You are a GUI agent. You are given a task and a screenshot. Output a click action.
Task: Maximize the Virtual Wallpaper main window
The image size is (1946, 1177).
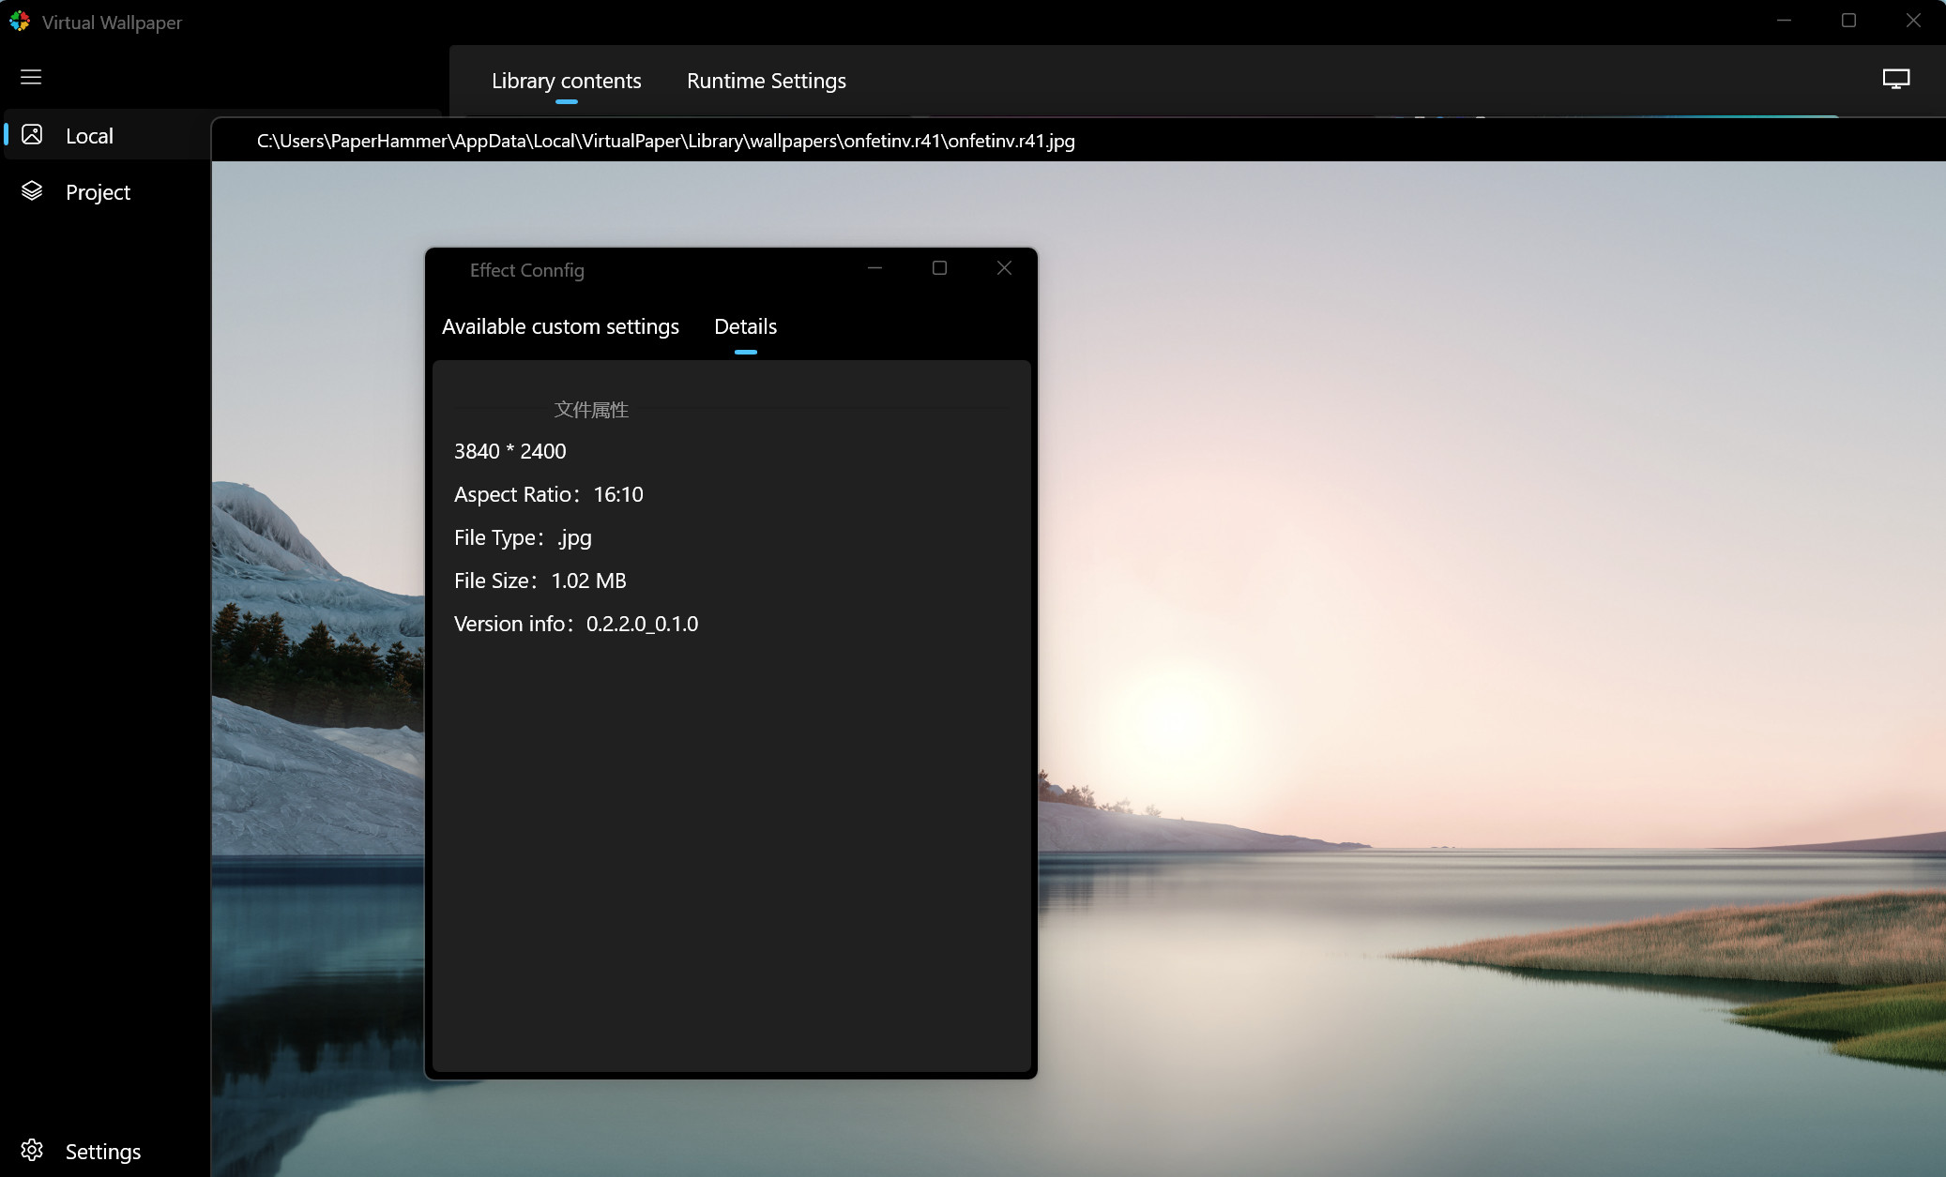click(1848, 21)
